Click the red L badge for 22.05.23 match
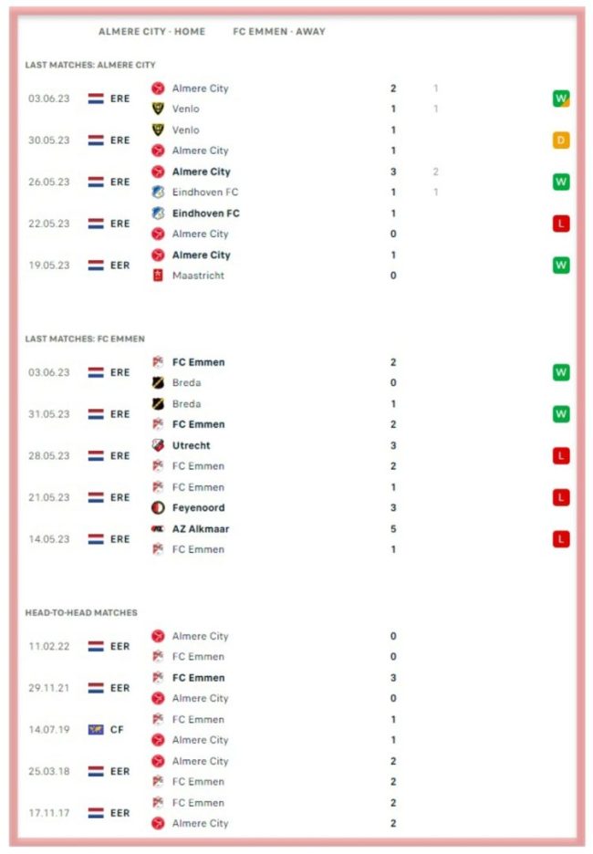 click(x=561, y=224)
